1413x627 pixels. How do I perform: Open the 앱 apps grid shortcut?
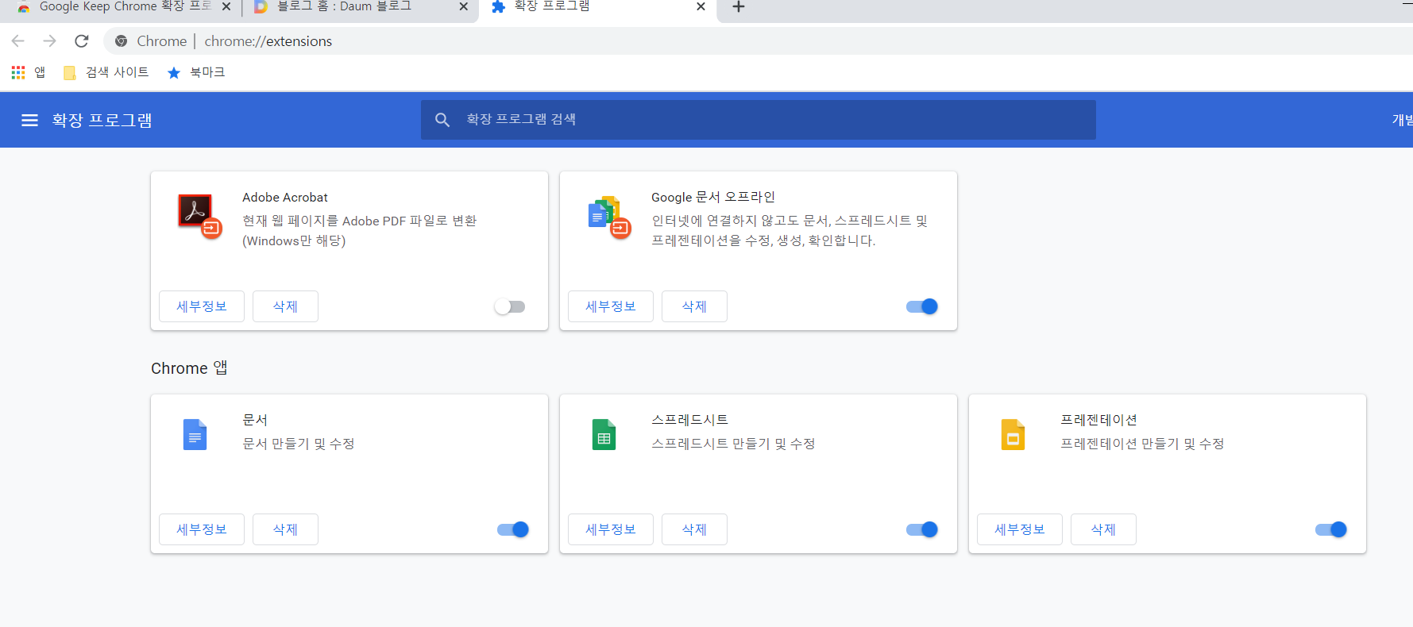(x=29, y=72)
